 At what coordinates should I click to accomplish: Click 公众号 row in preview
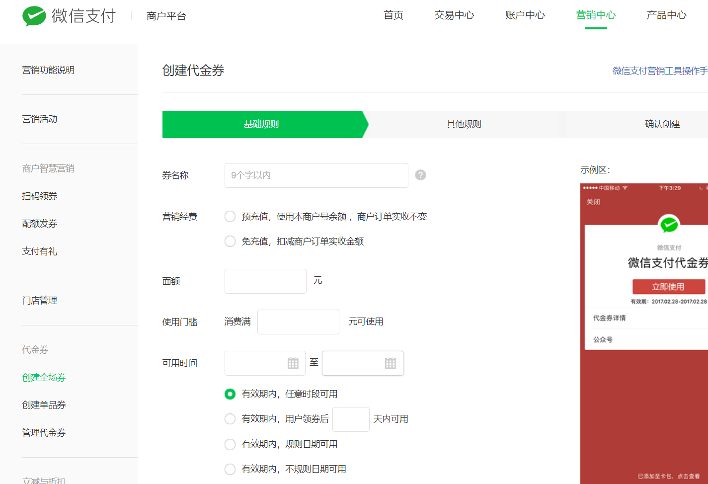pos(646,340)
